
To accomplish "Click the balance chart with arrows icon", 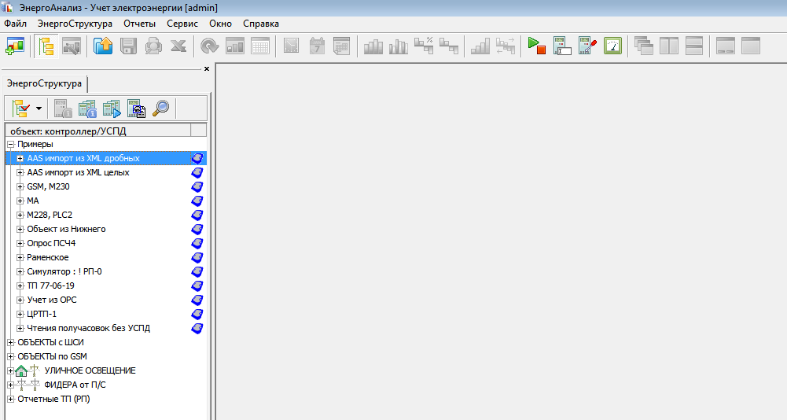I will [x=506, y=46].
